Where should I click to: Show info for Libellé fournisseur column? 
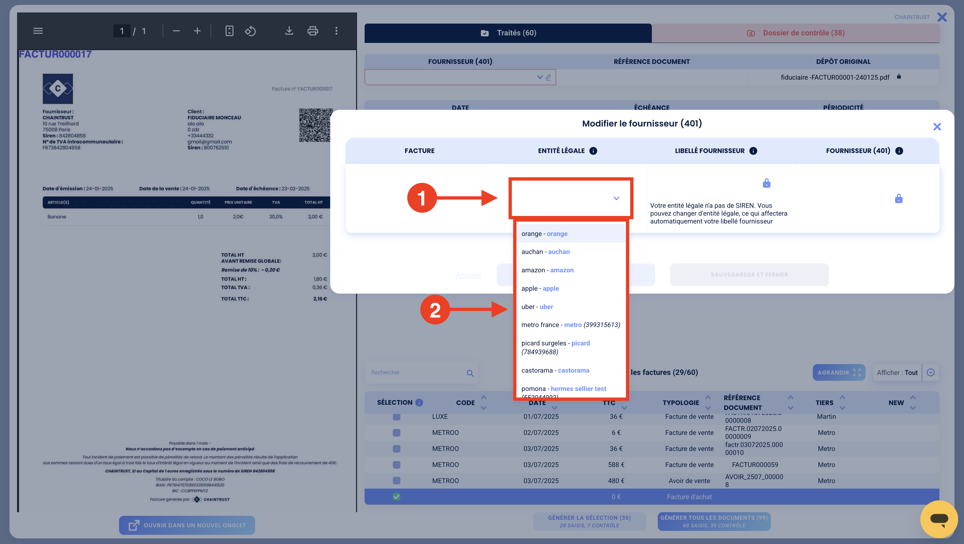753,151
